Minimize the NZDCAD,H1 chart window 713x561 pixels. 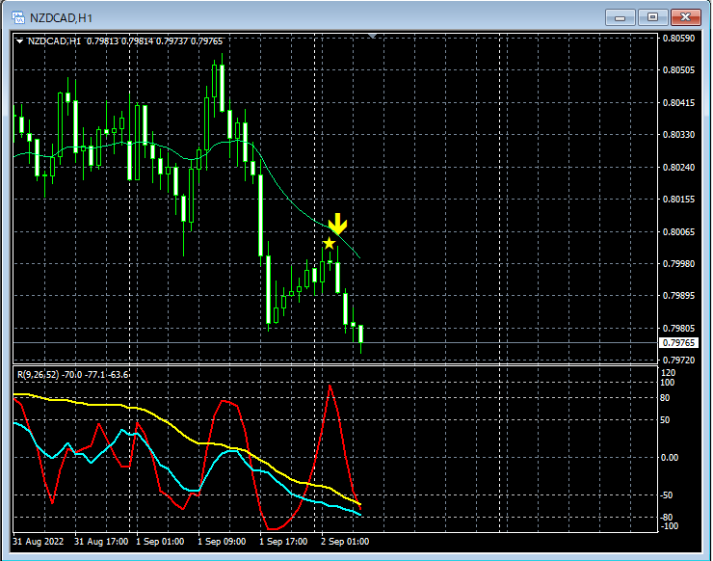[620, 17]
